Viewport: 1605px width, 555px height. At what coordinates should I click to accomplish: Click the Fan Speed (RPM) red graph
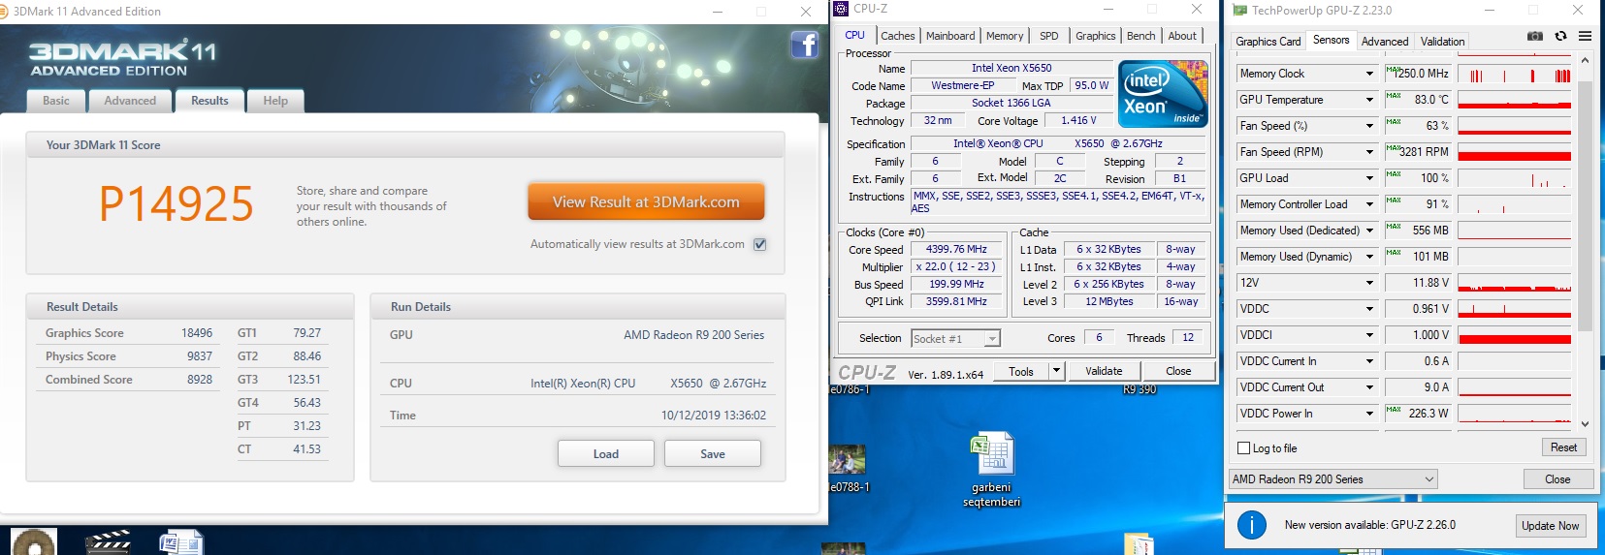coord(1514,152)
